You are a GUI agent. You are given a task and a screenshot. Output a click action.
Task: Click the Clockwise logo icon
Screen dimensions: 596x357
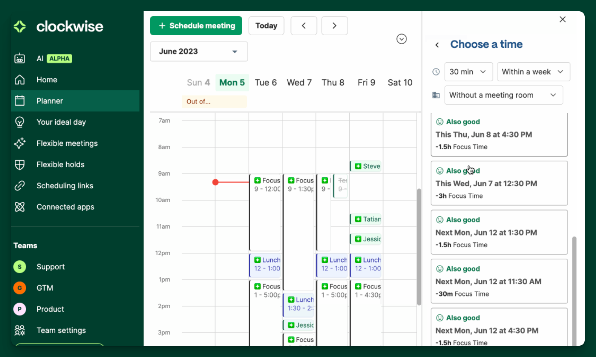[20, 27]
